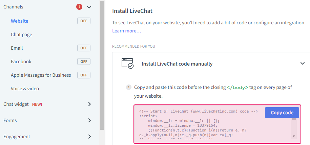310x145 pixels.
Task: Select Voice & video menu item
Action: coord(25,89)
